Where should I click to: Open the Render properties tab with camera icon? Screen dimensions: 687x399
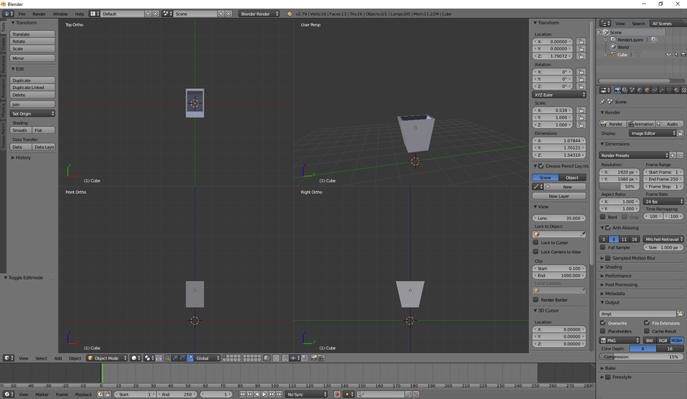pos(618,89)
